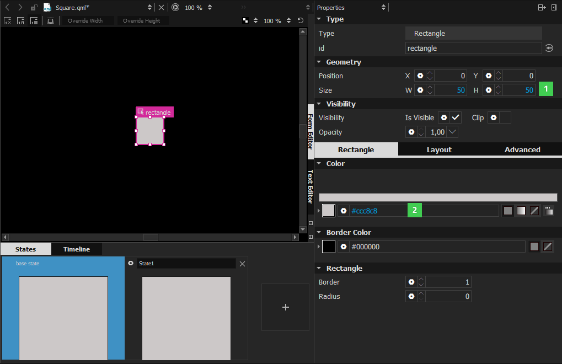The image size is (562, 364).
Task: Toggle the Is Visible checkbox
Action: [455, 118]
